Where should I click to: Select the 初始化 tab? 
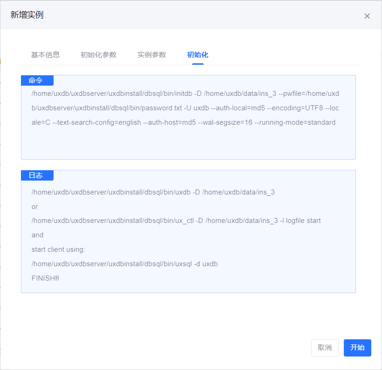coord(198,55)
